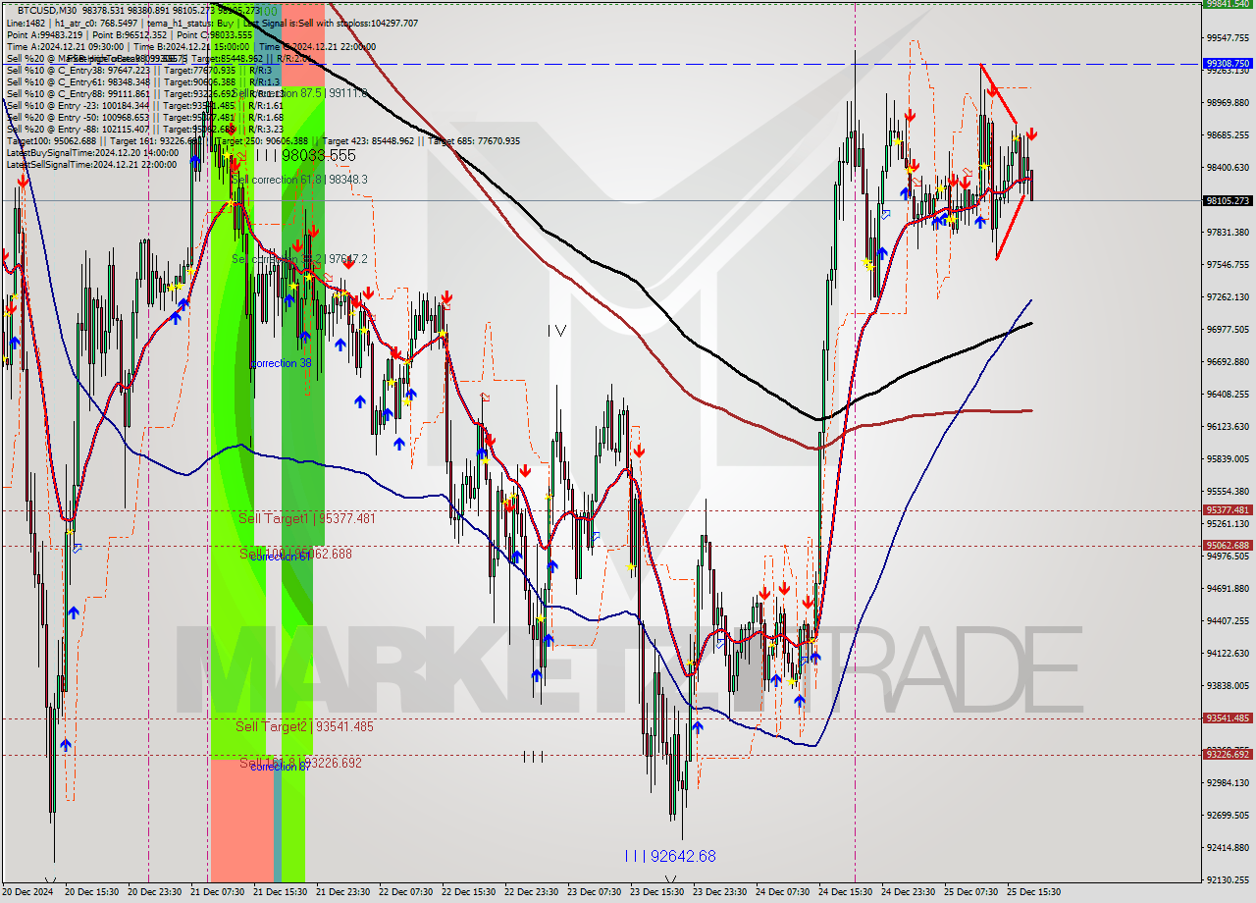The height and width of the screenshot is (903, 1256).
Task: Click the Sell Target2 | 93541.485 label
Action: 305,726
